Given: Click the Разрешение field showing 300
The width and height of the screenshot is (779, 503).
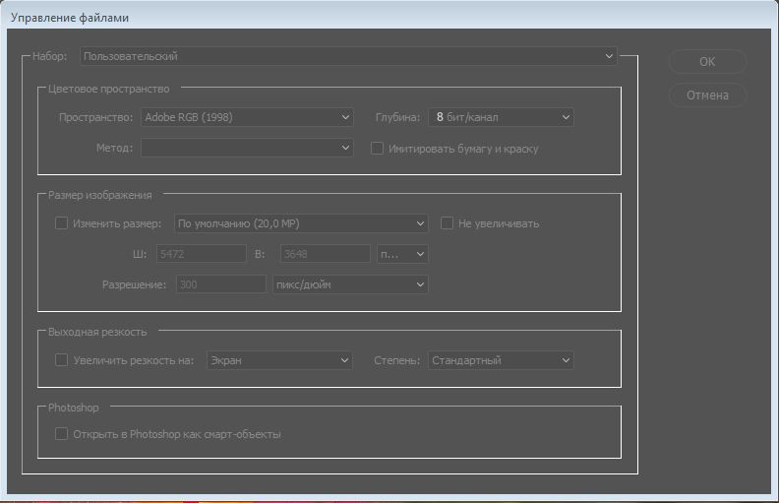Looking at the screenshot, I should (x=220, y=284).
